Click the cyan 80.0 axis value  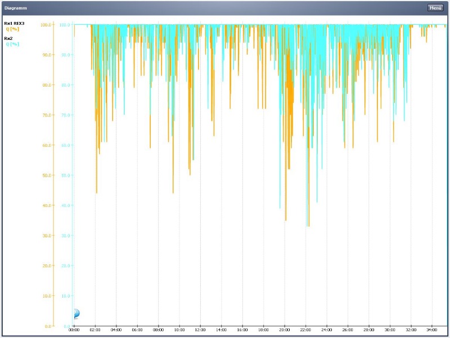(x=65, y=85)
